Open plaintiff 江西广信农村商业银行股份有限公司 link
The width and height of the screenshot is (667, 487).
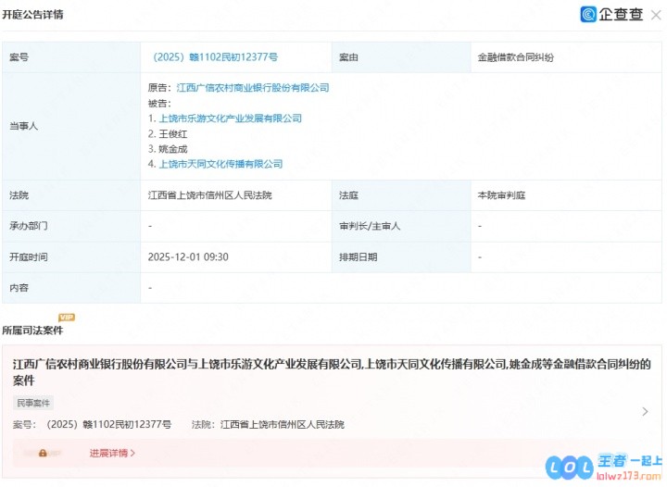tap(253, 88)
